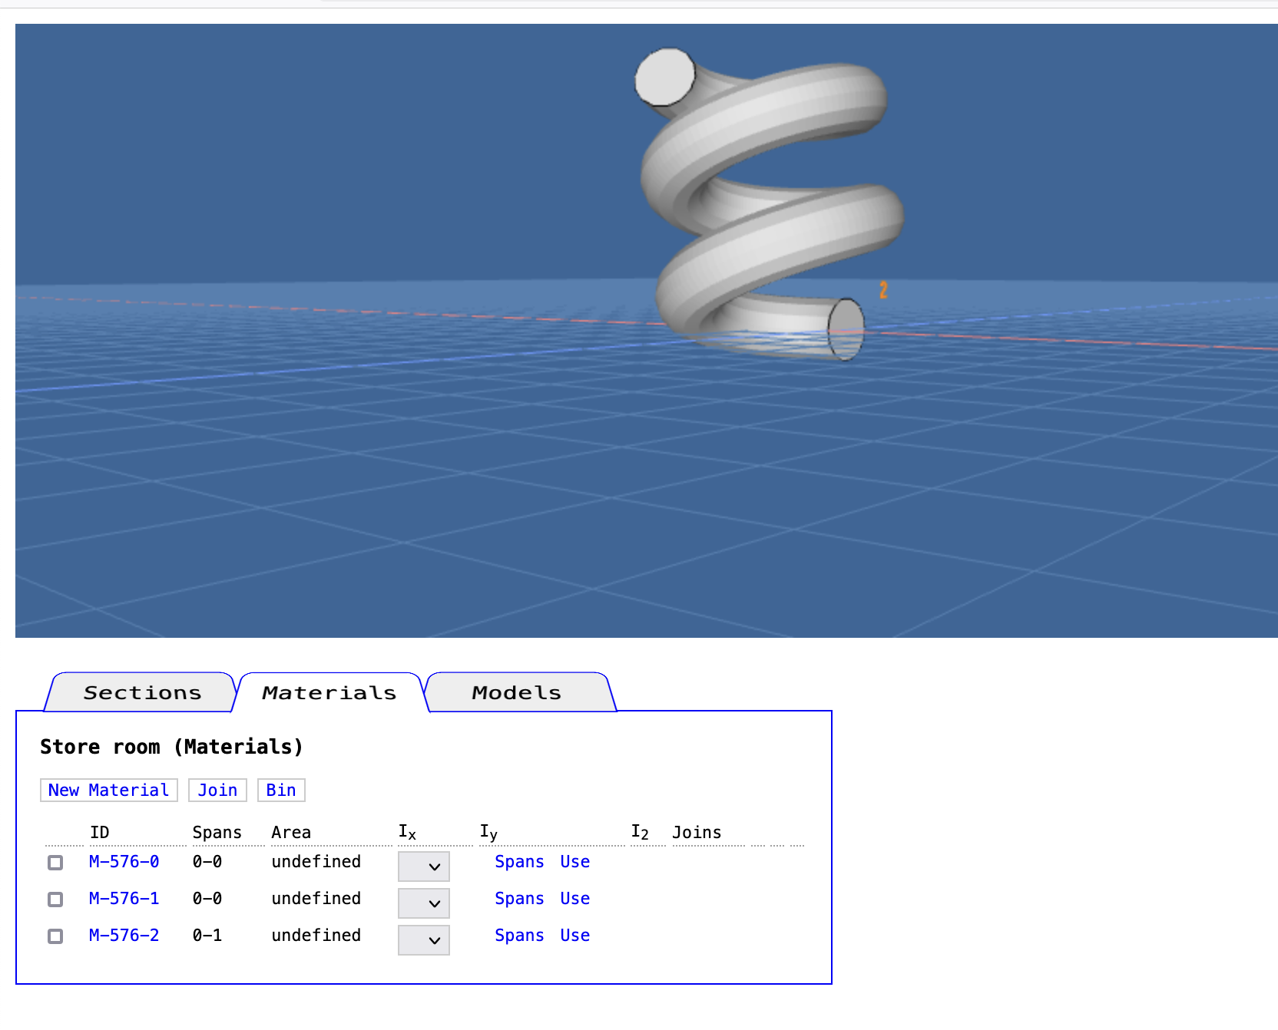Open the dropdown in the M-576-1 row
The height and width of the screenshot is (1030, 1278).
(x=423, y=903)
